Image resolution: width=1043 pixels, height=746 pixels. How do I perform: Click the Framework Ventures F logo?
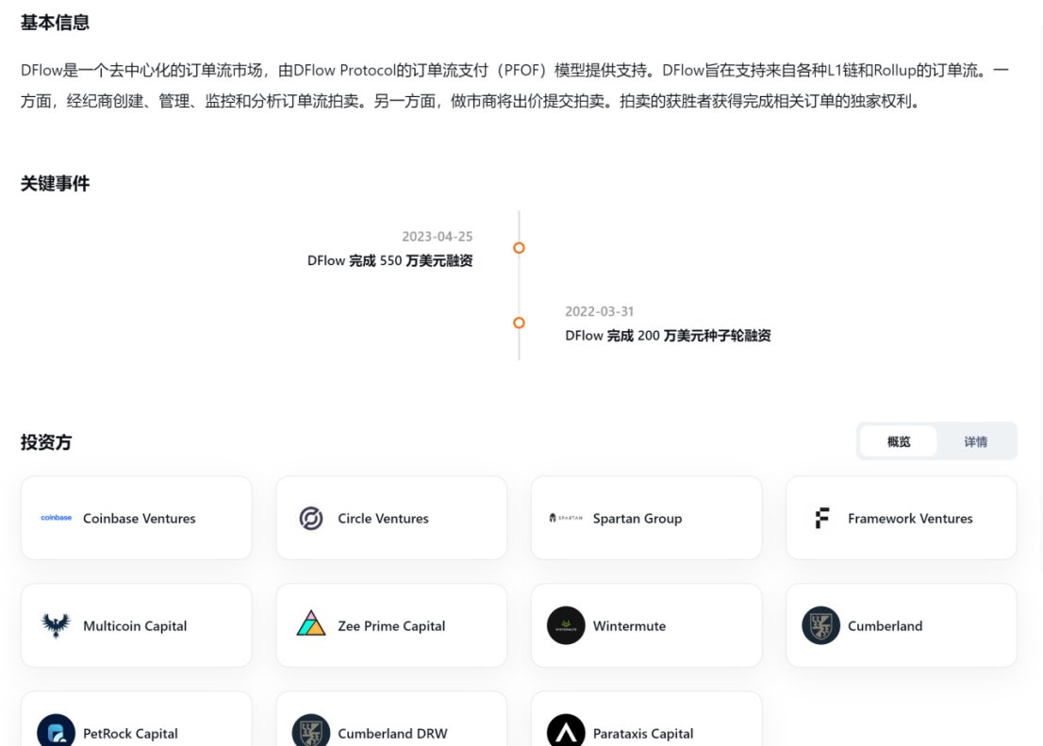[x=822, y=518]
